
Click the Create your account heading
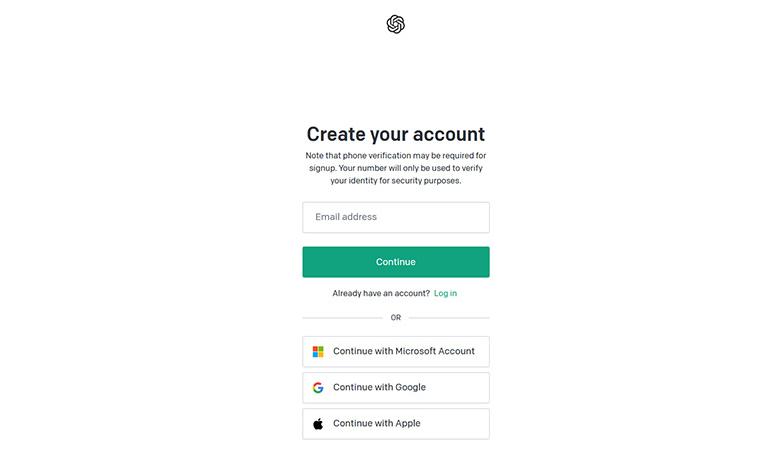click(395, 134)
